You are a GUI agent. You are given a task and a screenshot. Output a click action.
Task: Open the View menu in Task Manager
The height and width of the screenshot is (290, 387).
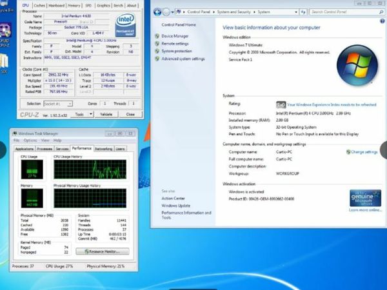[45, 140]
